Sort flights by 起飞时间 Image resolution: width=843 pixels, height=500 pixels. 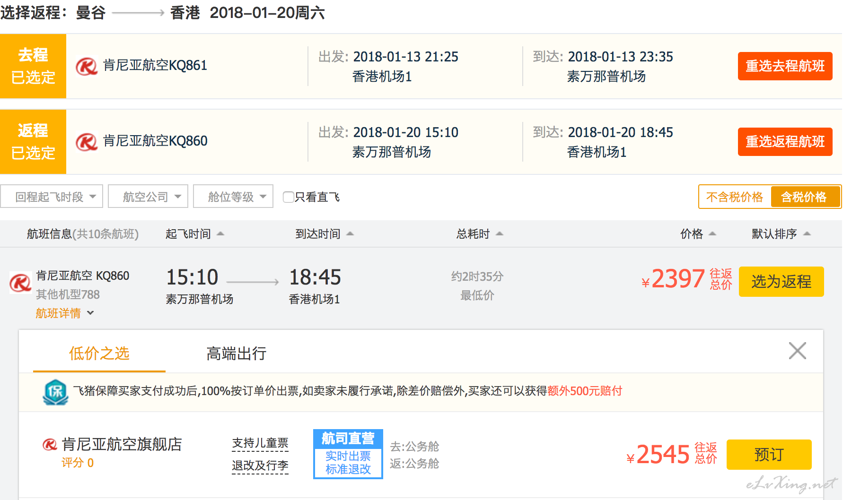[195, 234]
